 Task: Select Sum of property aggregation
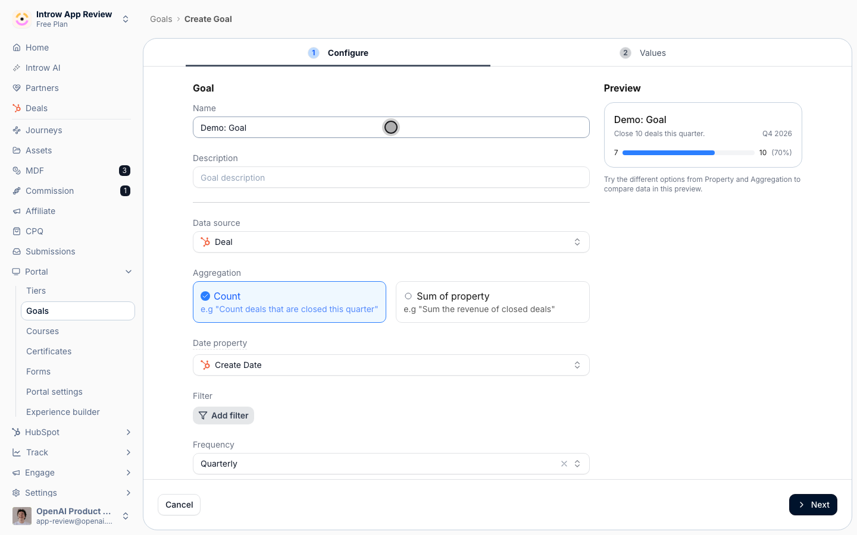coord(493,302)
